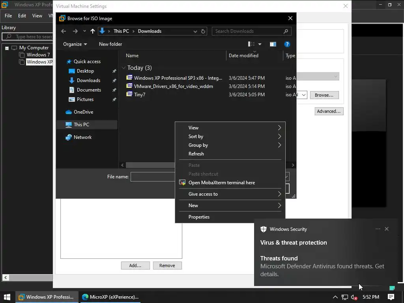Toggle the preview pane icon
Image resolution: width=404 pixels, height=303 pixels.
click(273, 44)
